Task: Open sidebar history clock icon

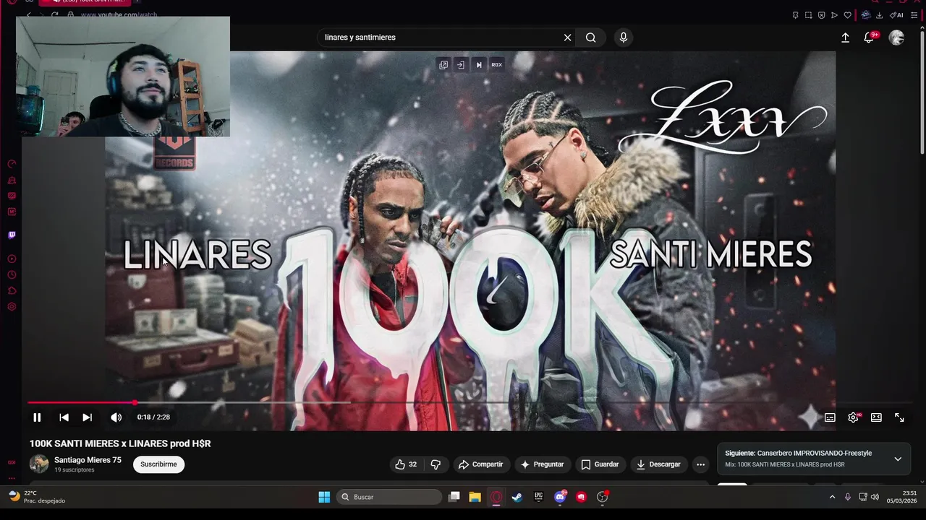Action: pos(12,275)
